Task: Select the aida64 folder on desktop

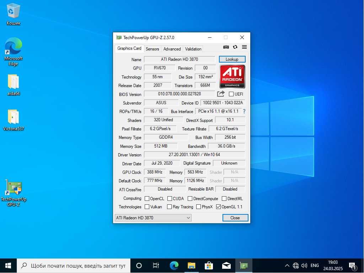Action: [x=13, y=85]
